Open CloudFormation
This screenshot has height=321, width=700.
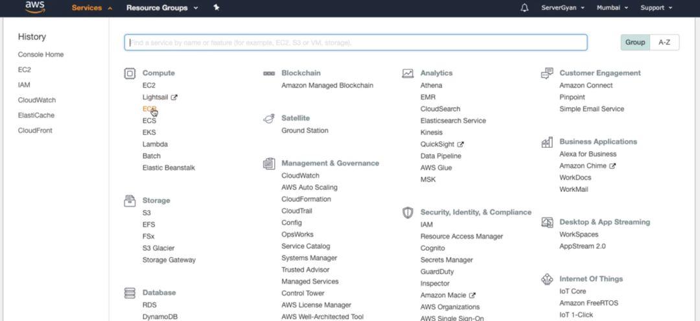tap(306, 199)
